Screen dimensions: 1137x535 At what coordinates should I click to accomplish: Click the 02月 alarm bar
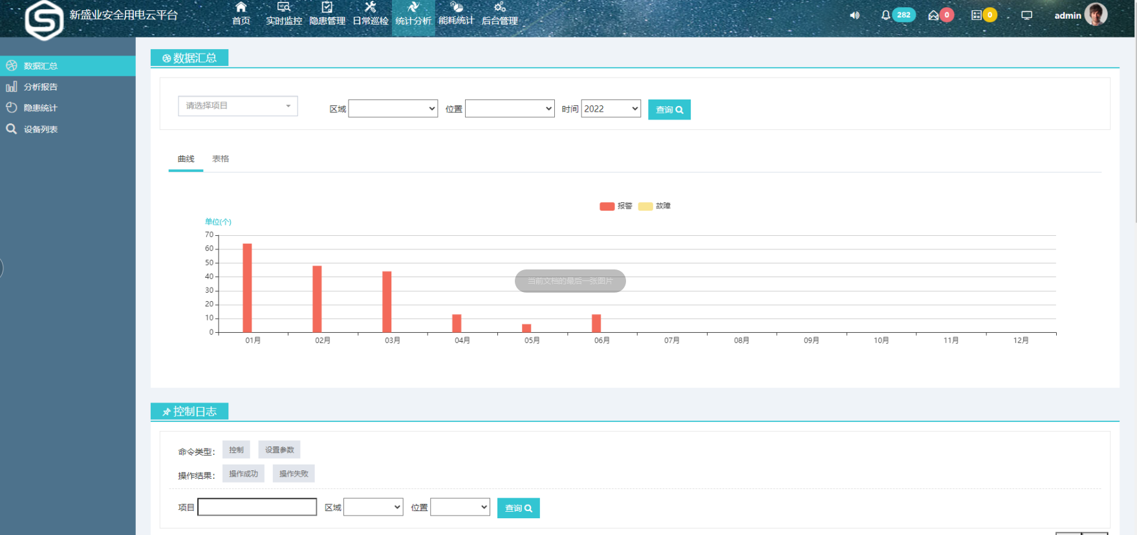[317, 299]
